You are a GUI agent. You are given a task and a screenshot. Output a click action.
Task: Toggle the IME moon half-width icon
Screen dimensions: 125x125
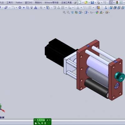point(47,120)
